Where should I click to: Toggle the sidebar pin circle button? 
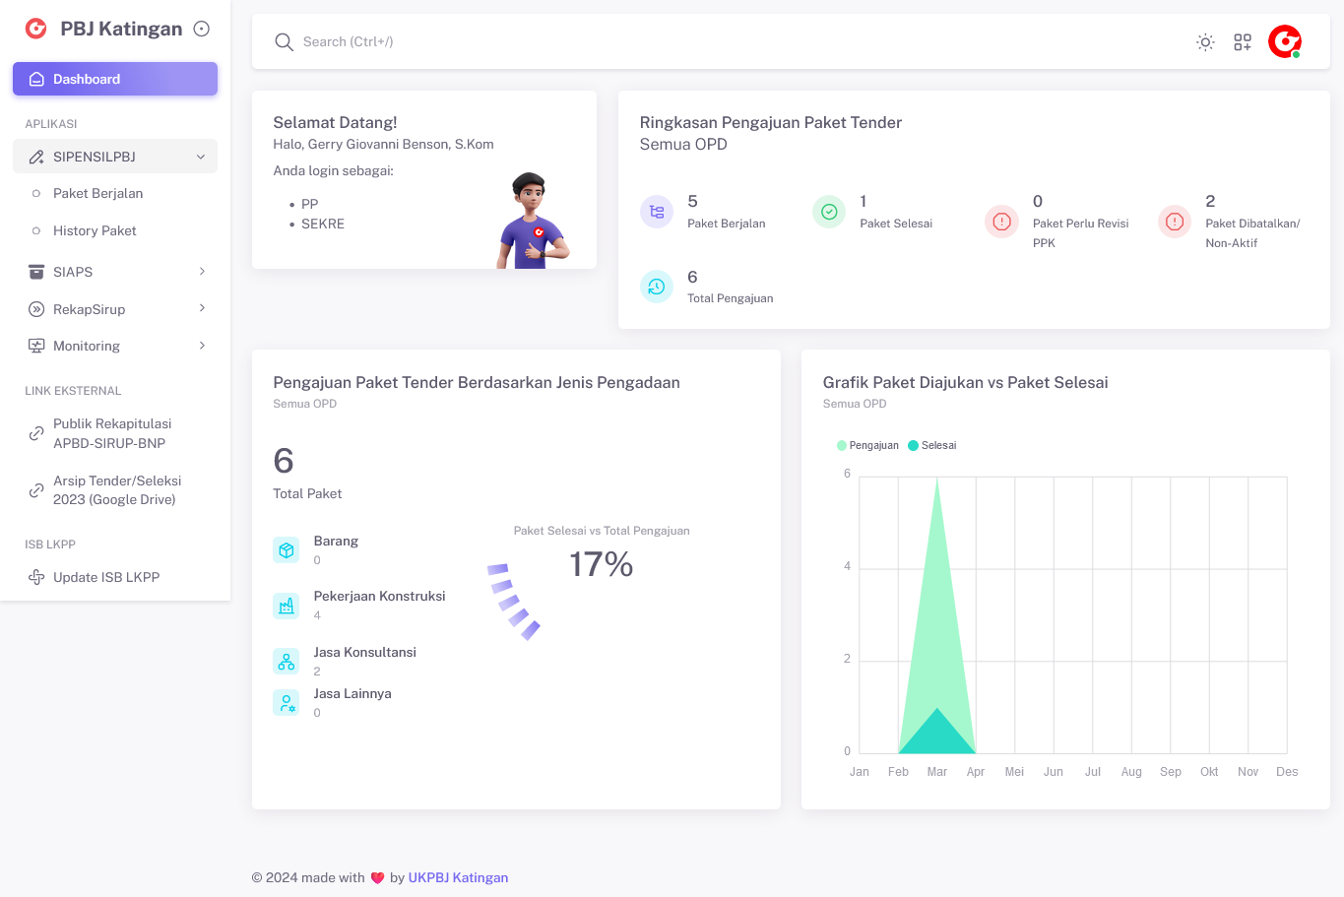click(202, 30)
